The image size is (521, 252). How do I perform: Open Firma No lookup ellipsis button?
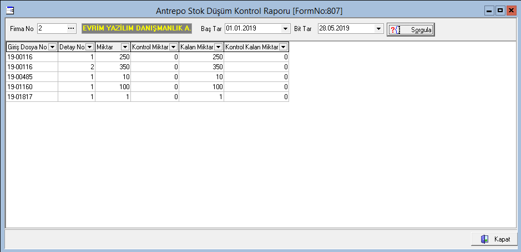(71, 28)
